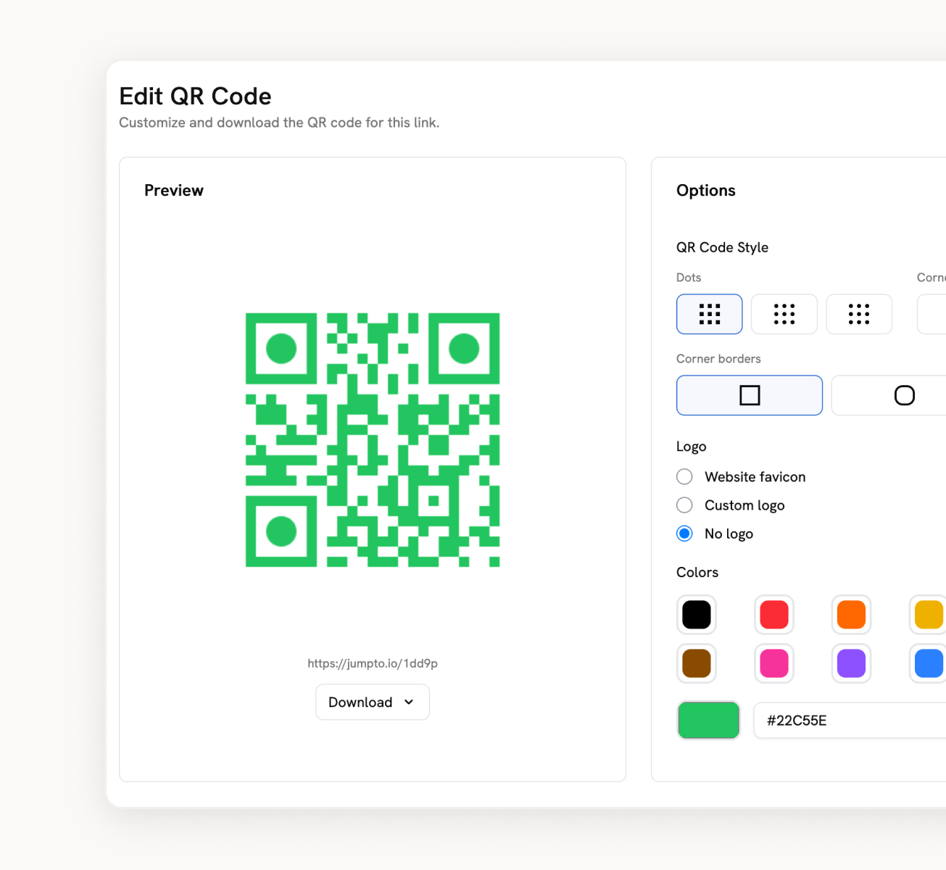This screenshot has width=946, height=870.
Task: Select the square dots style
Action: (709, 314)
